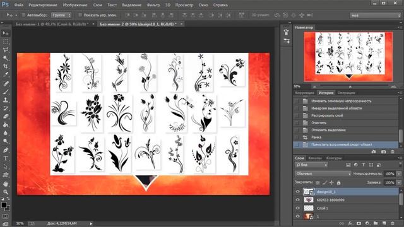Filter layers by pixel layers icon
This screenshot has width=404, height=227.
click(x=348, y=165)
